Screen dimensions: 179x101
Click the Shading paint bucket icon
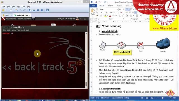(x=127, y=16)
